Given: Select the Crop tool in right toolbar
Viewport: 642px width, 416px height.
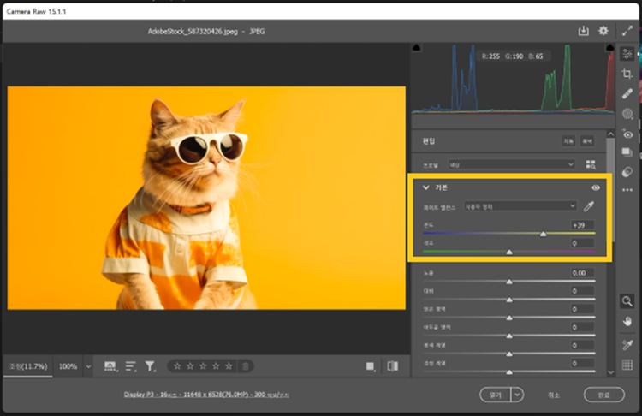Looking at the screenshot, I should (627, 74).
